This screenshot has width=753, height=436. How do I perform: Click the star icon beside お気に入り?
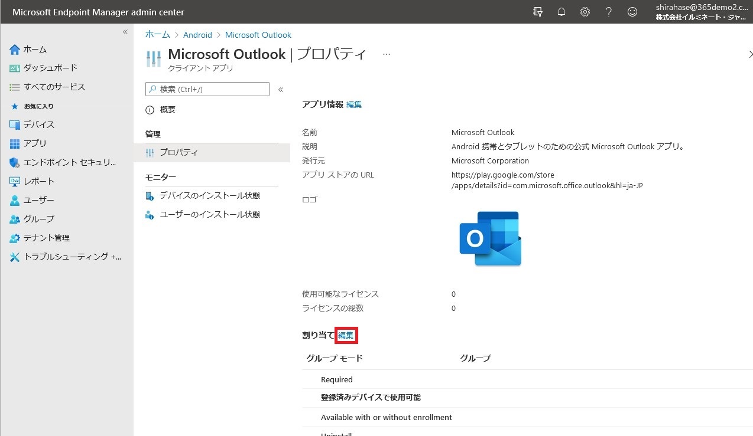(15, 106)
